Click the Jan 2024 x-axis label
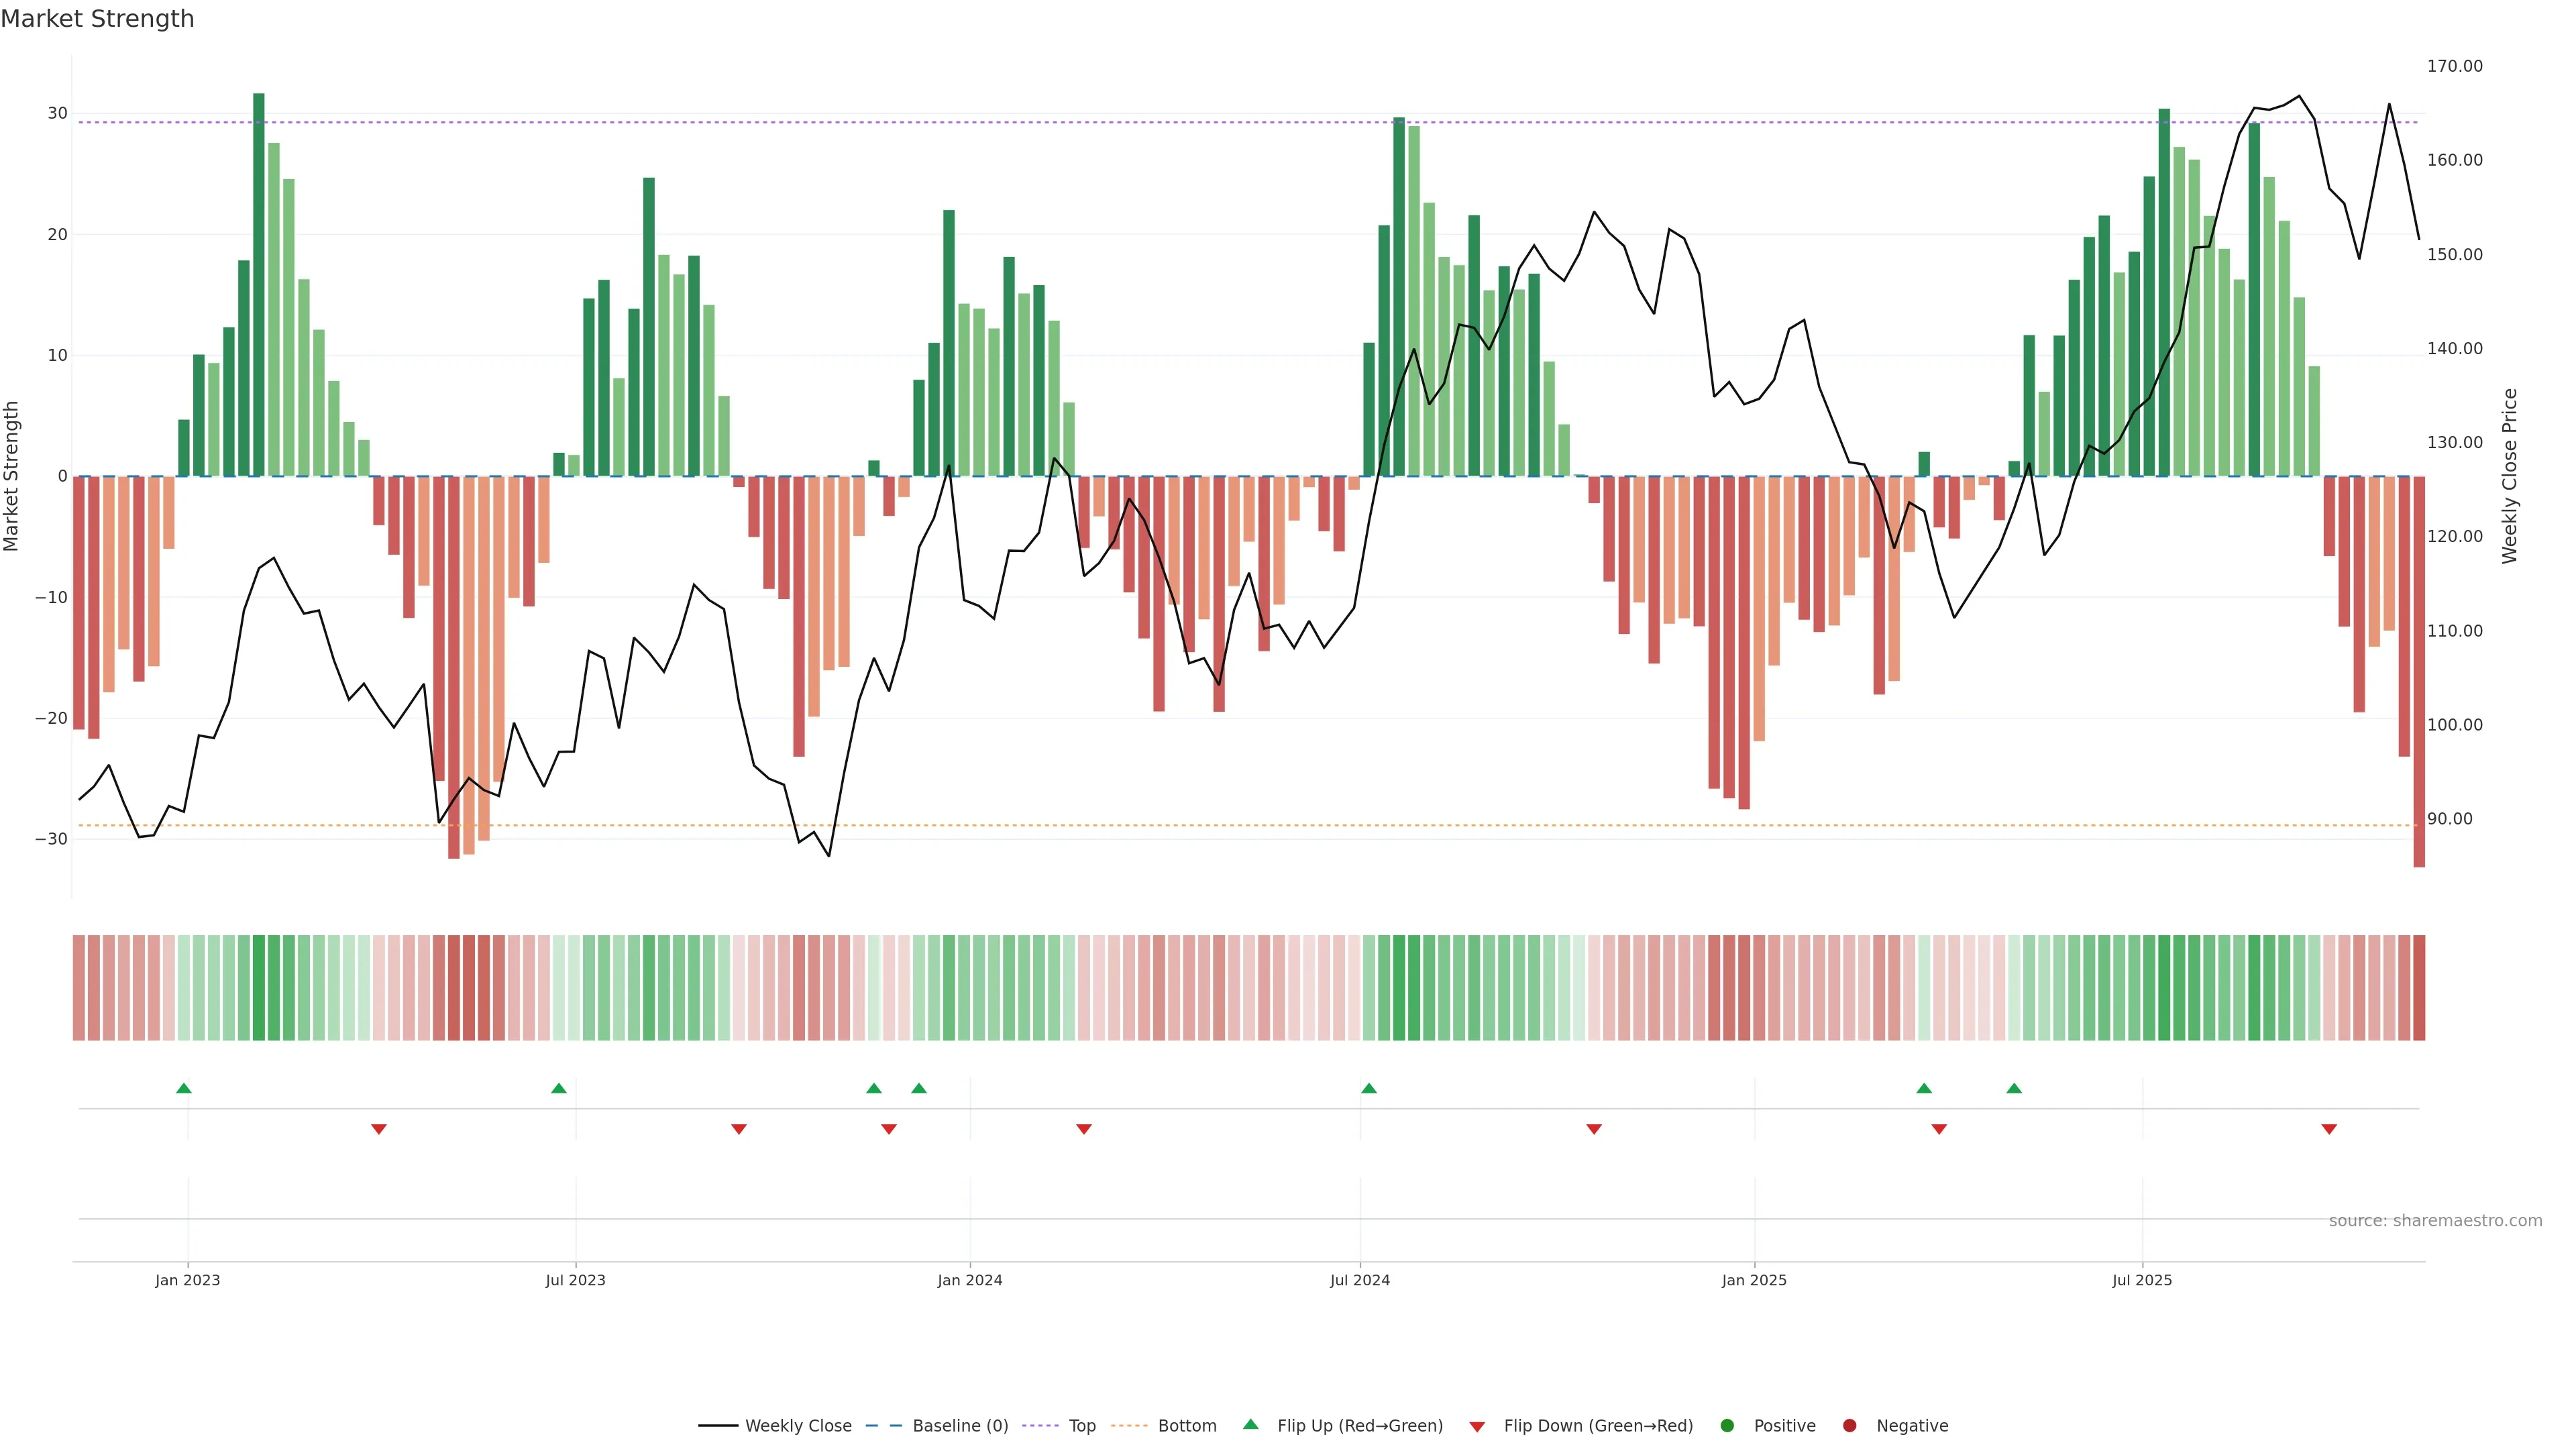Image resolution: width=2576 pixels, height=1449 pixels. pyautogui.click(x=969, y=1280)
